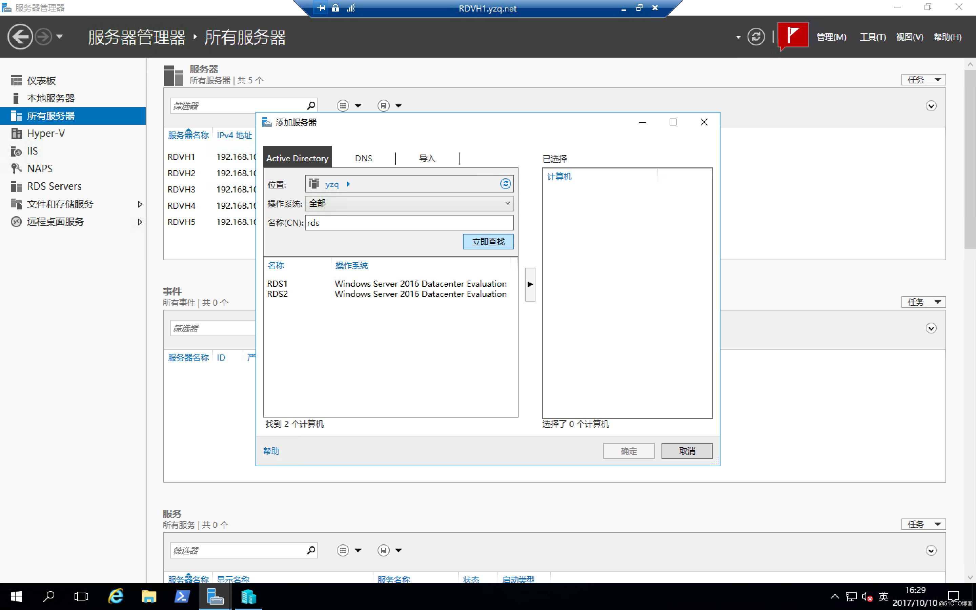Viewport: 976px width, 610px height.
Task: Select the RDVH1 server row
Action: pyautogui.click(x=210, y=157)
